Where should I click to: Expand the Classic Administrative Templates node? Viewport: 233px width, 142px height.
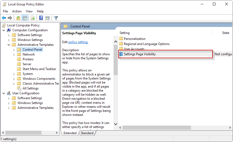point(14,84)
